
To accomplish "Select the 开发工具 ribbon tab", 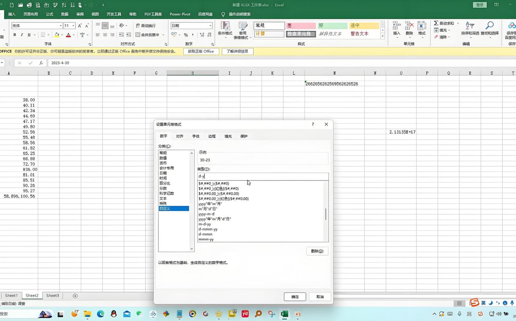I will (x=115, y=14).
